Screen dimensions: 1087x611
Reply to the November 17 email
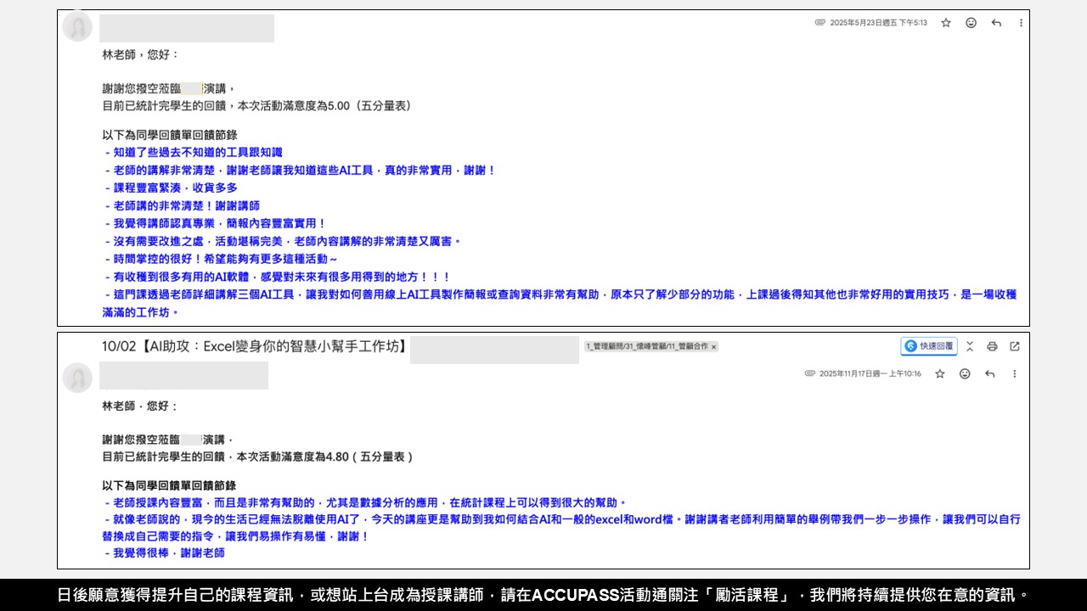(x=989, y=373)
